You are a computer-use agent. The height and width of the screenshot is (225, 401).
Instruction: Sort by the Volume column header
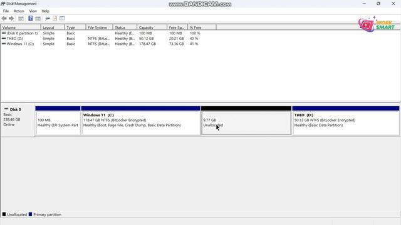(x=21, y=27)
